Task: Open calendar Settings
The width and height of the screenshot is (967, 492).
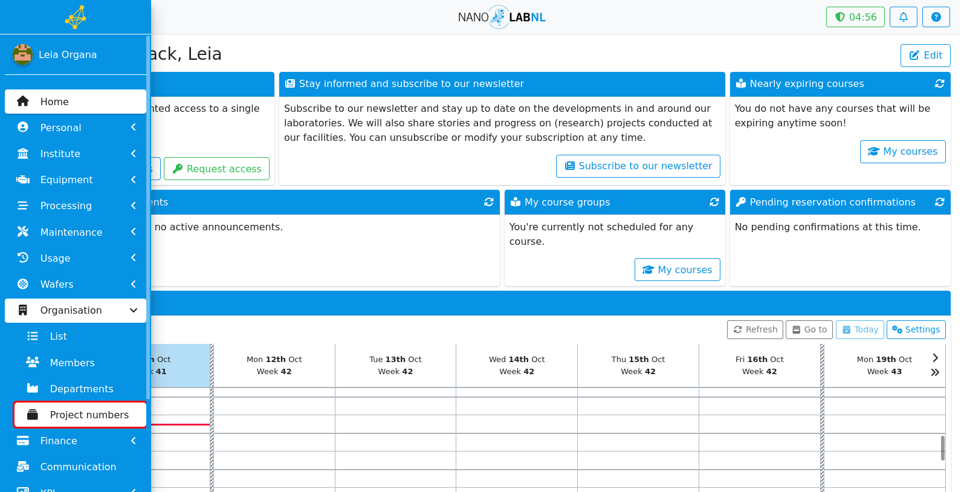Action: coord(916,329)
